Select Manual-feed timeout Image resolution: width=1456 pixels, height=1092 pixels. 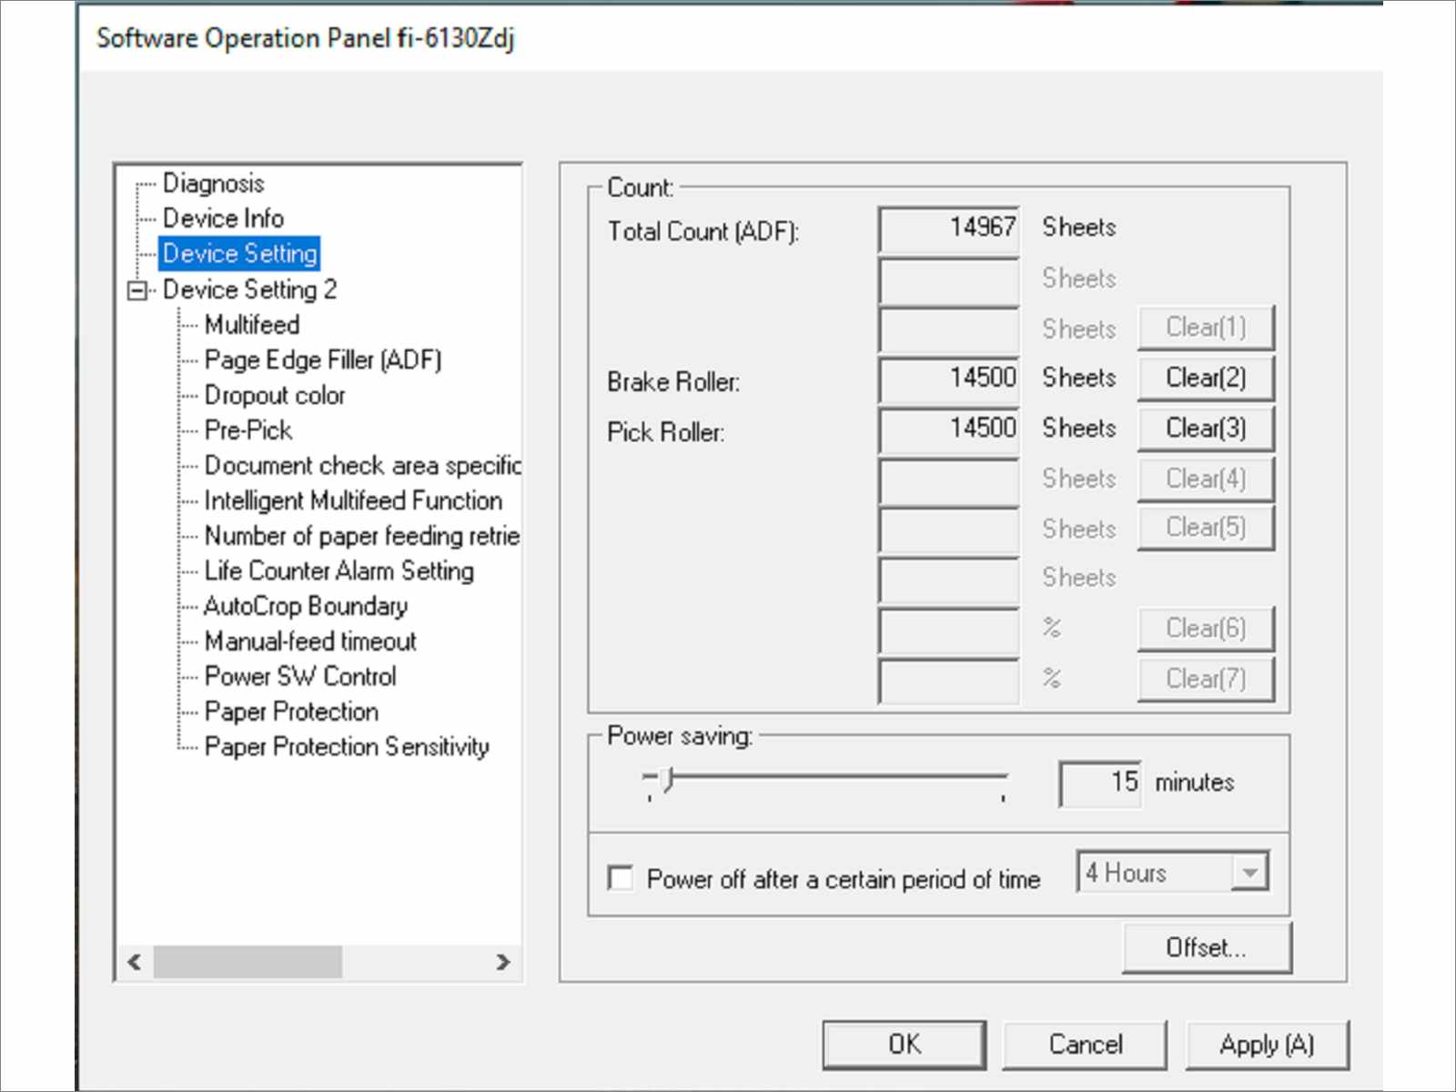310,642
